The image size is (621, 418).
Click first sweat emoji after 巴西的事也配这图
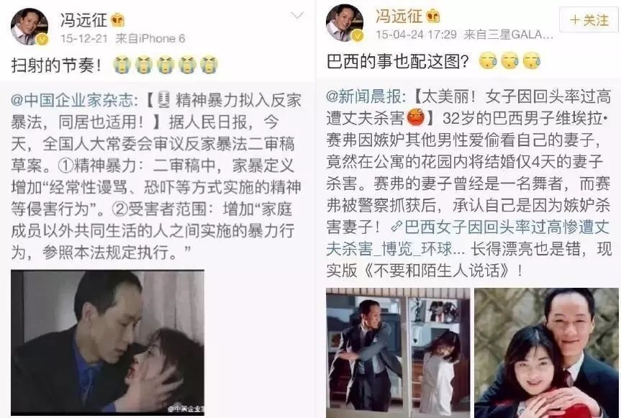pyautogui.click(x=488, y=61)
